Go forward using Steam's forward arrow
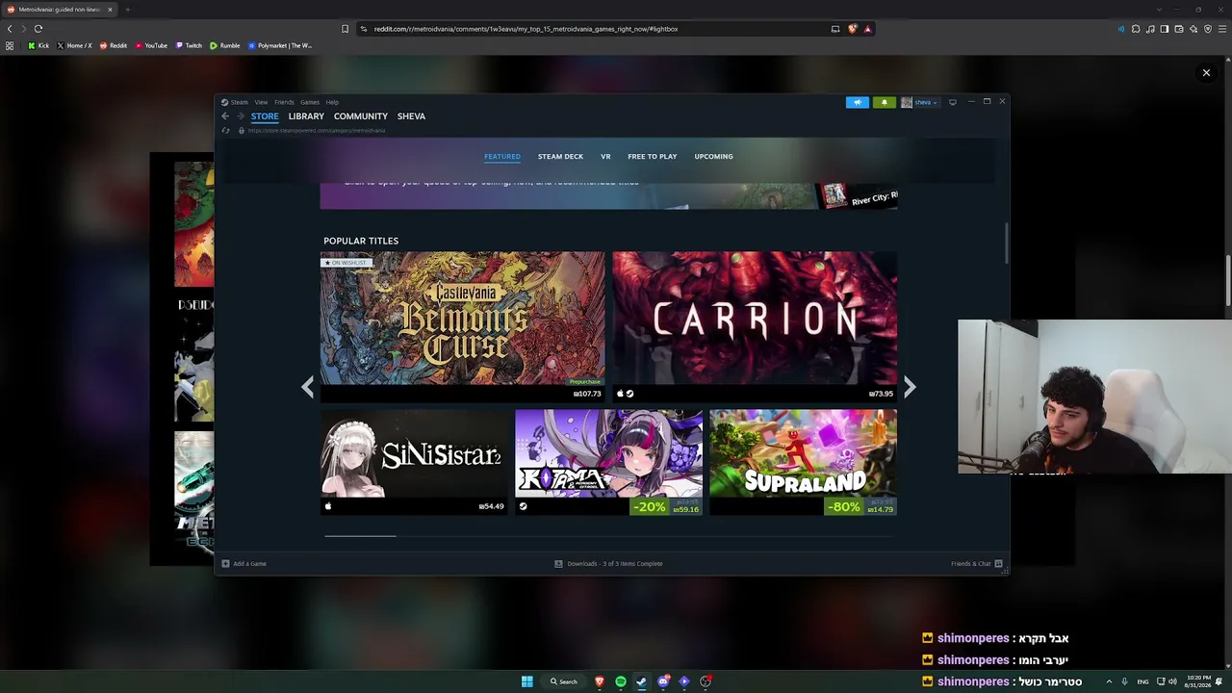The image size is (1232, 693). (x=241, y=116)
